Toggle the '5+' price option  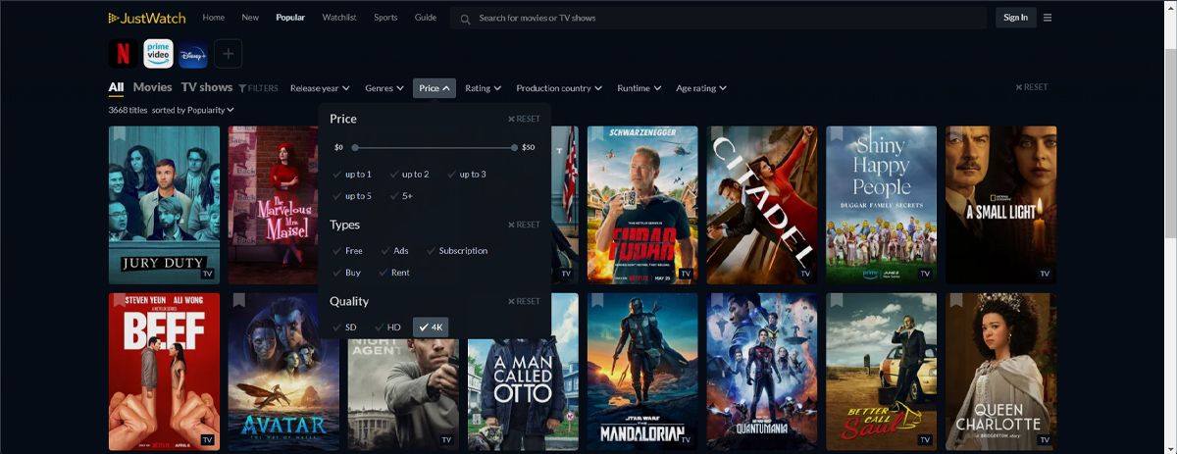tap(402, 196)
